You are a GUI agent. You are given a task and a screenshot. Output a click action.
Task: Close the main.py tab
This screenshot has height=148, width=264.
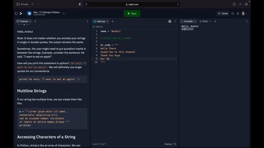107,21
